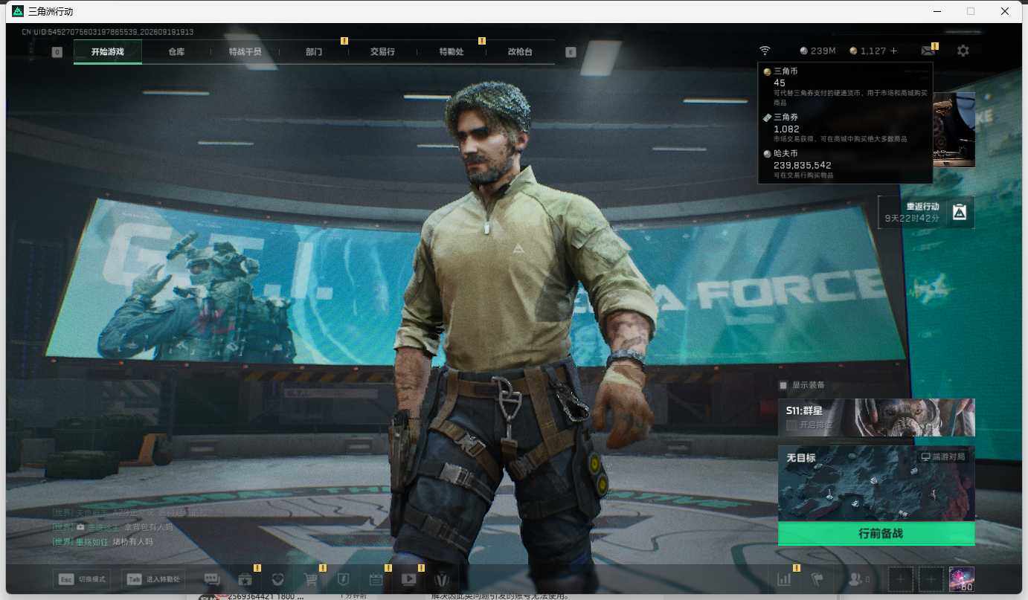
Task: Click the flags icon in bottom bar
Action: 817,579
